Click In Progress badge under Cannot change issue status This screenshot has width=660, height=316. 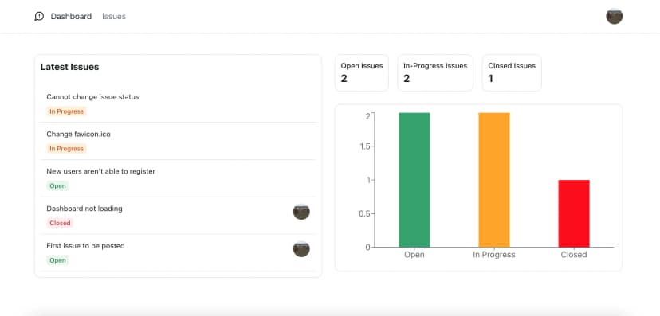(66, 111)
